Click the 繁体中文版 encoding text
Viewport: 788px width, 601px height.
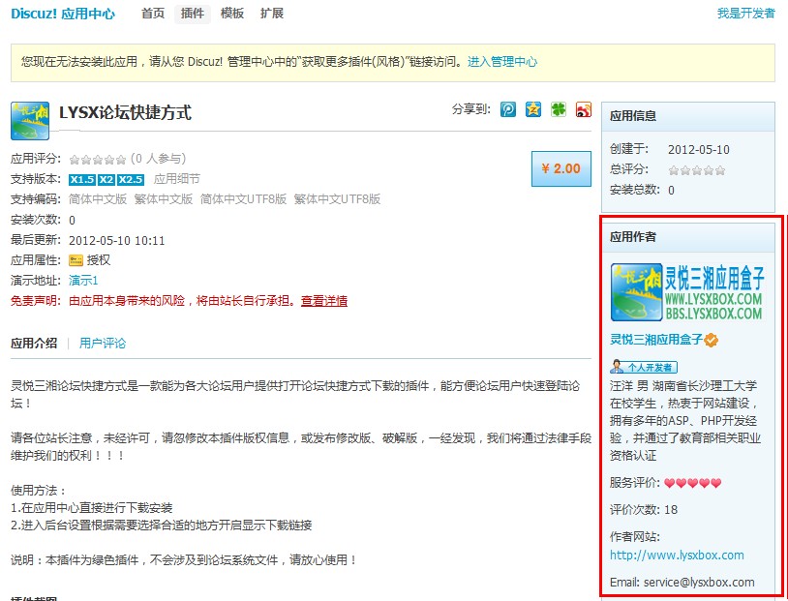click(x=164, y=199)
